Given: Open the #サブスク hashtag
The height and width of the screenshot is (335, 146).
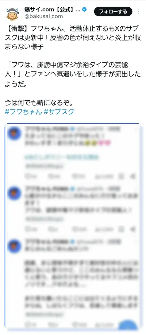Looking at the screenshot, I should [59, 112].
